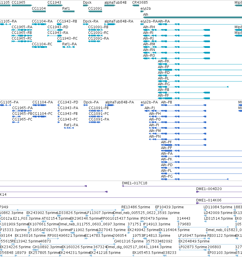Select the CG1965 gene arrow glyph
The image size is (242, 257).
point(22,5)
